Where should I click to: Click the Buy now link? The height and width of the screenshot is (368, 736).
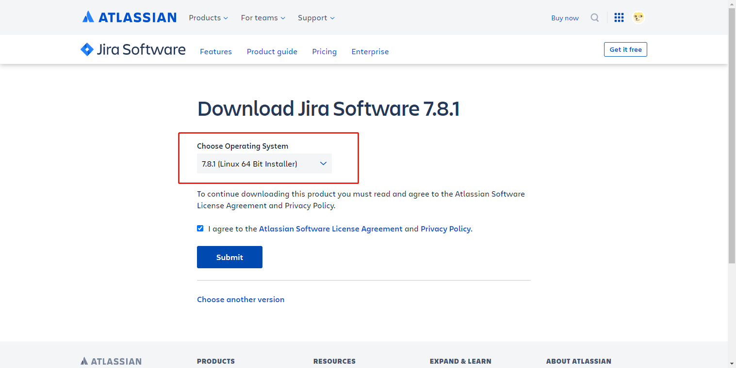(x=564, y=17)
